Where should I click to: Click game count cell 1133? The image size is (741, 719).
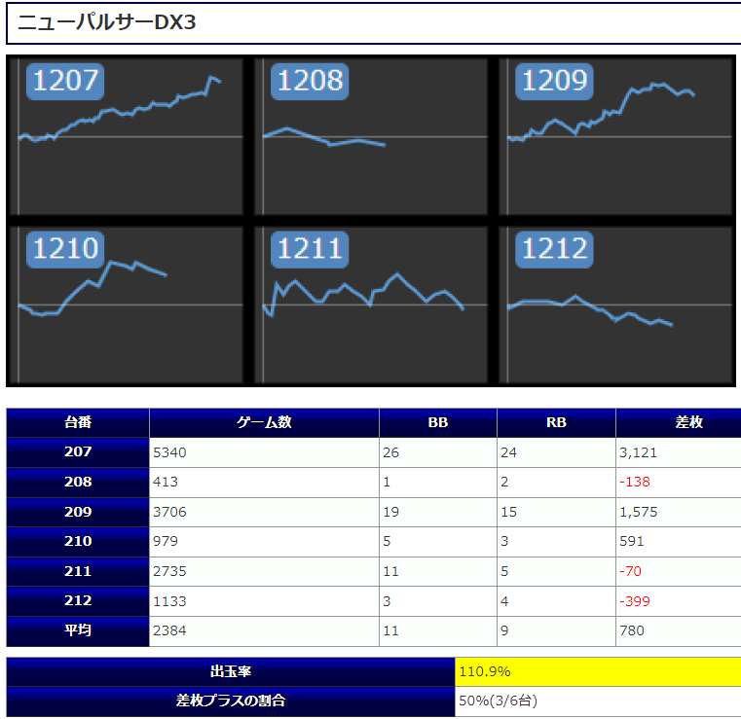[264, 601]
